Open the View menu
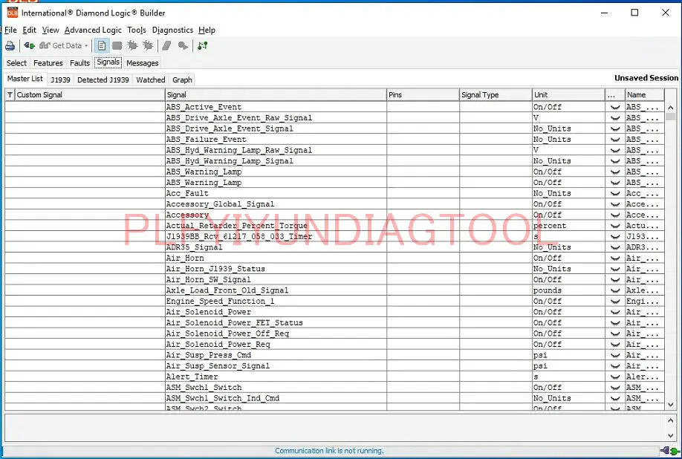The width and height of the screenshot is (682, 459). coord(51,30)
